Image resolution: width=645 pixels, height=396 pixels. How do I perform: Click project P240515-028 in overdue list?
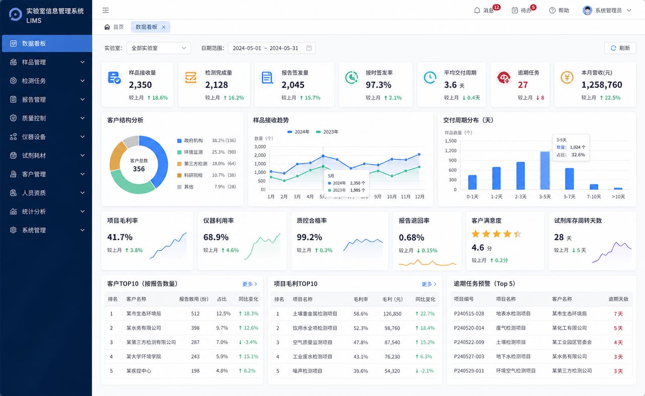469,313
